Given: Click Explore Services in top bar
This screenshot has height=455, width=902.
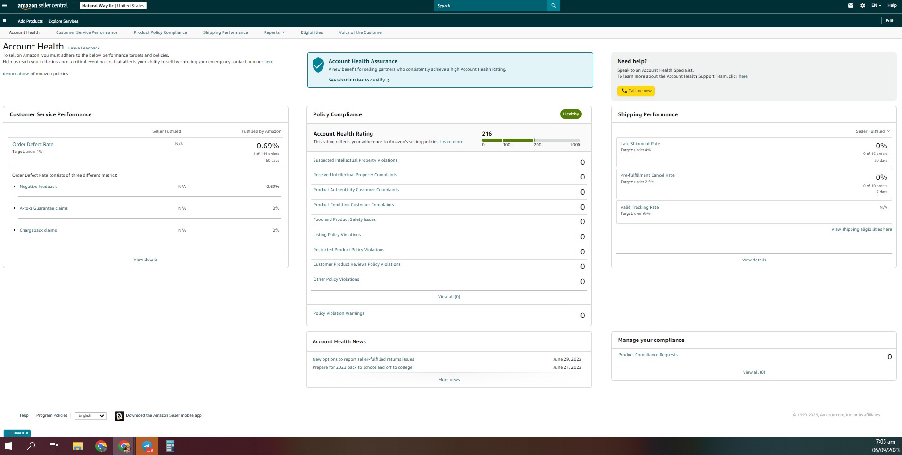Looking at the screenshot, I should (63, 21).
